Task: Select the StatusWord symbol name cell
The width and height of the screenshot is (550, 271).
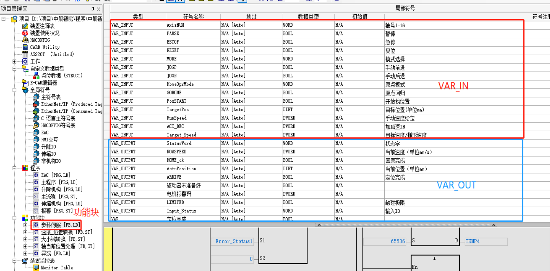Action: tap(193, 143)
